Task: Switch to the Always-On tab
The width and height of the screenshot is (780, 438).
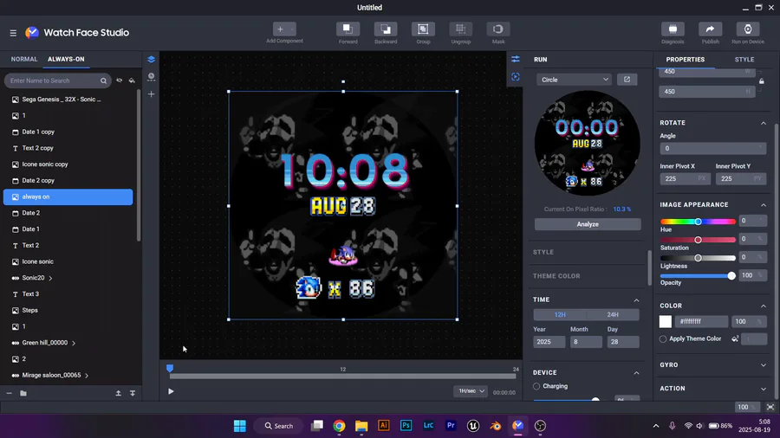Action: 66,59
